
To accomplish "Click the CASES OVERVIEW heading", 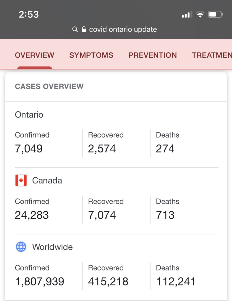I will pyautogui.click(x=49, y=86).
